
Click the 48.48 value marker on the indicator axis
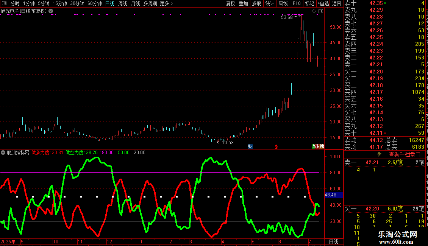pyautogui.click(x=334, y=195)
